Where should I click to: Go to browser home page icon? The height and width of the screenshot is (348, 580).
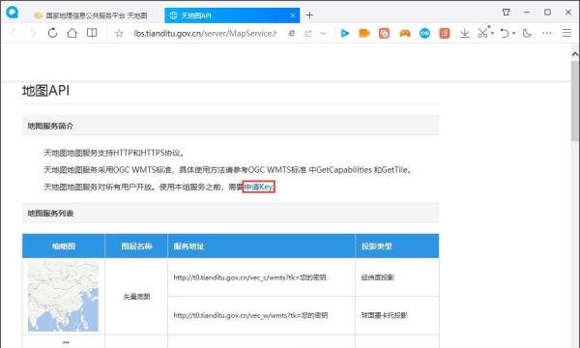[x=72, y=33]
